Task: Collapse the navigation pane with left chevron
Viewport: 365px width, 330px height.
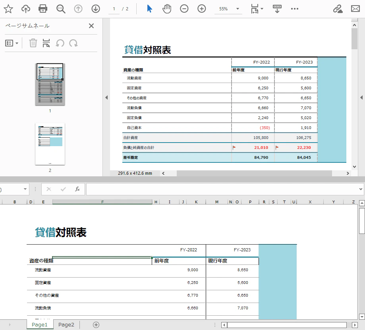Action: [x=106, y=97]
